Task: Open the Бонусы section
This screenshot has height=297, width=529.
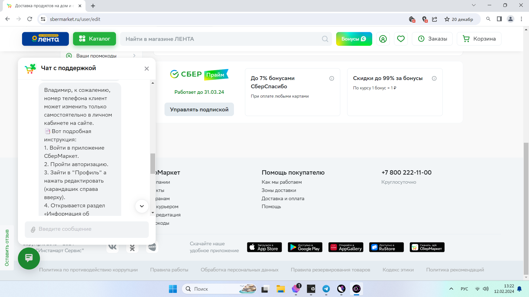Action: (354, 39)
